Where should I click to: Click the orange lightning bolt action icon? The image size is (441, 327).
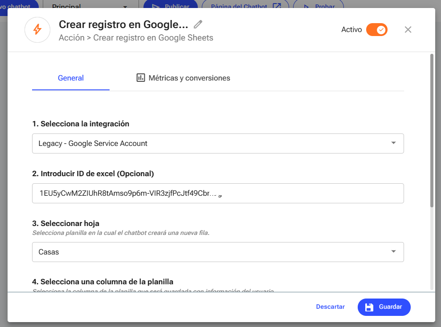click(x=37, y=30)
